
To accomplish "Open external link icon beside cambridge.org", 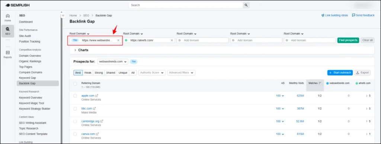I will pyautogui.click(x=102, y=121).
